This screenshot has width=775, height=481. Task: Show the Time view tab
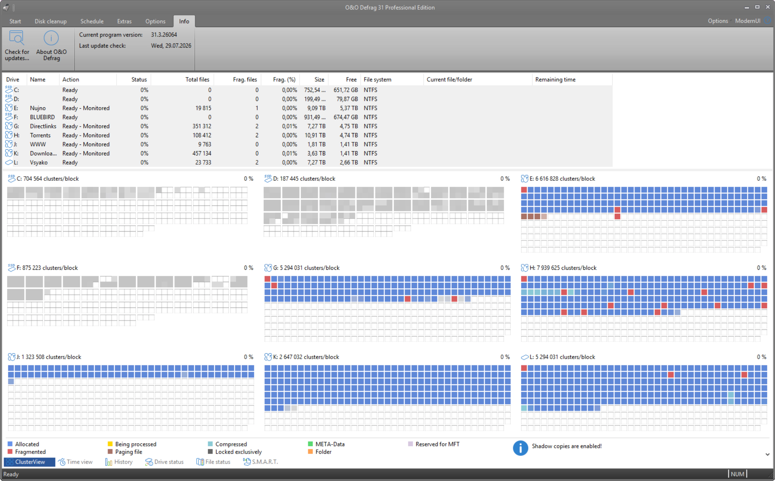click(x=75, y=462)
